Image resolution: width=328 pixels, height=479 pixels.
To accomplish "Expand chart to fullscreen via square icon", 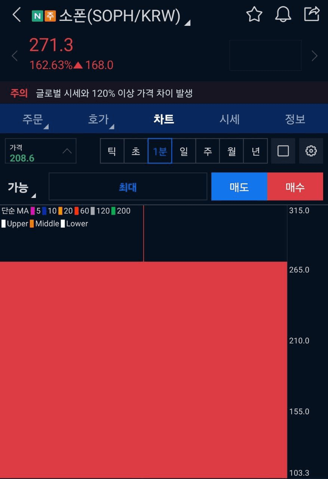I will click(283, 151).
